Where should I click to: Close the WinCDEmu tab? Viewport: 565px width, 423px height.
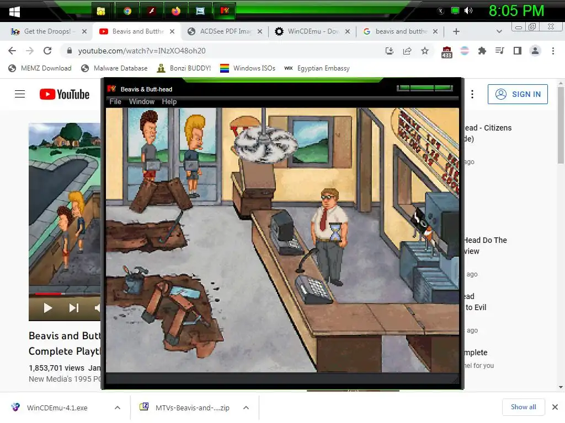(348, 31)
